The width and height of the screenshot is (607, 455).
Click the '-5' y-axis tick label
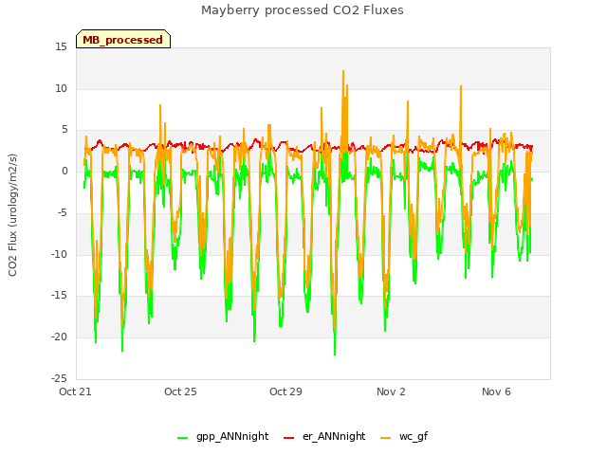click(62, 212)
